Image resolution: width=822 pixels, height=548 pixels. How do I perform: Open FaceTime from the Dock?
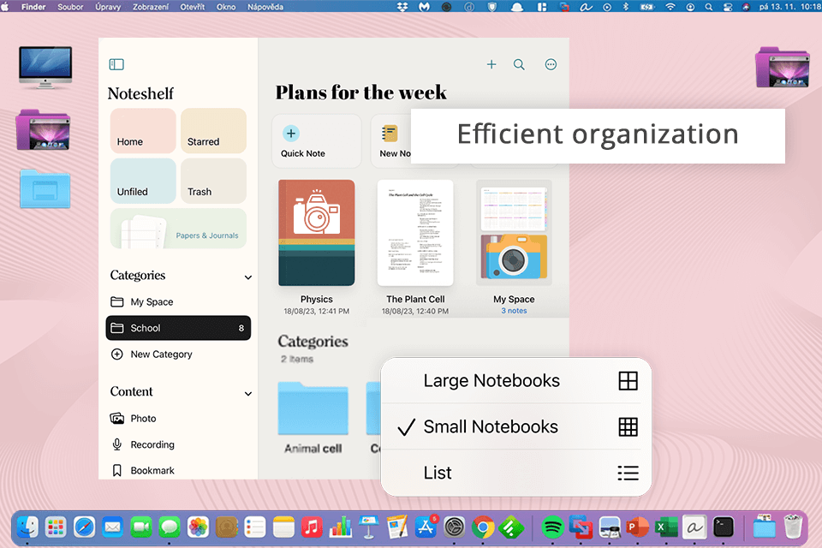pos(141,527)
